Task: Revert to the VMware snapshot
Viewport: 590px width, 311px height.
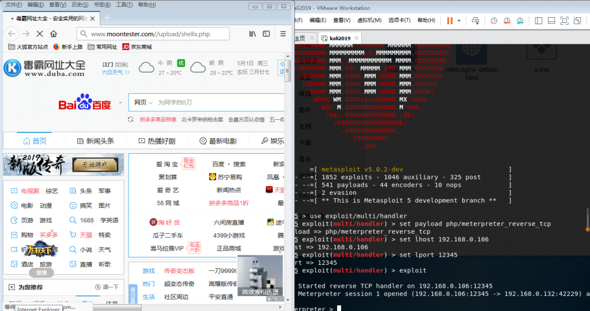Action: click(x=507, y=21)
